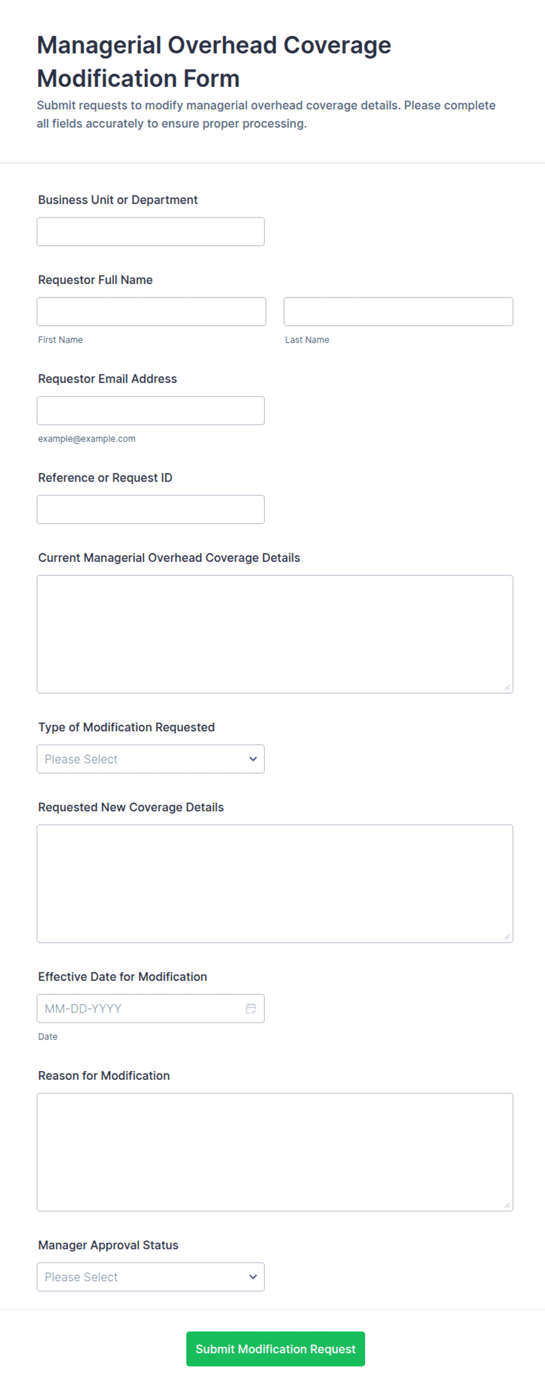
Task: Click the First Name input box
Action: coord(151,311)
